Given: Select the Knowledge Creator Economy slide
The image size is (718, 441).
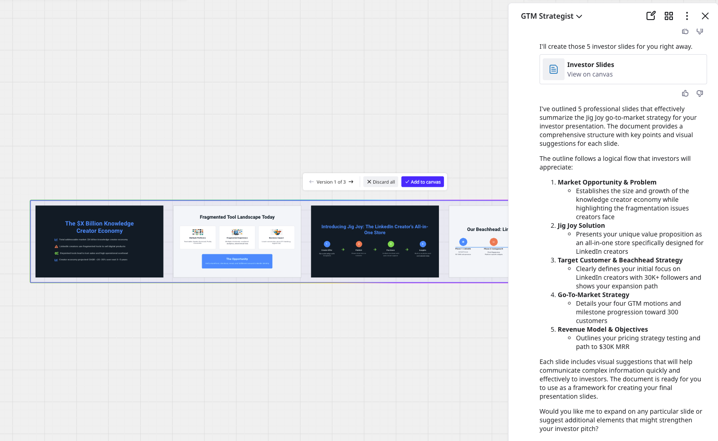Looking at the screenshot, I should click(x=99, y=241).
